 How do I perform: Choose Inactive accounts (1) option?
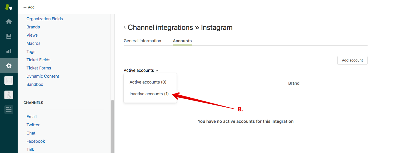coord(149,94)
